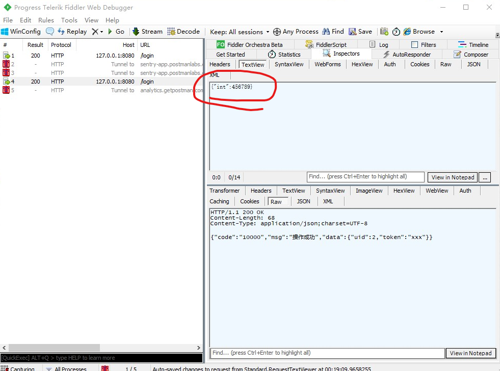The image size is (500, 371).
Task: Select request XML tab
Action: click(214, 75)
